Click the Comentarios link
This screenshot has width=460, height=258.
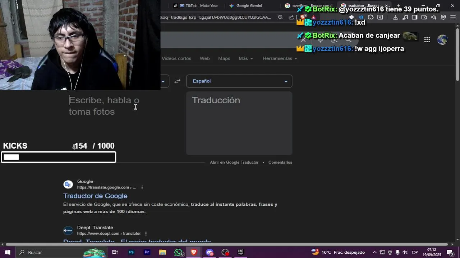pos(280,162)
